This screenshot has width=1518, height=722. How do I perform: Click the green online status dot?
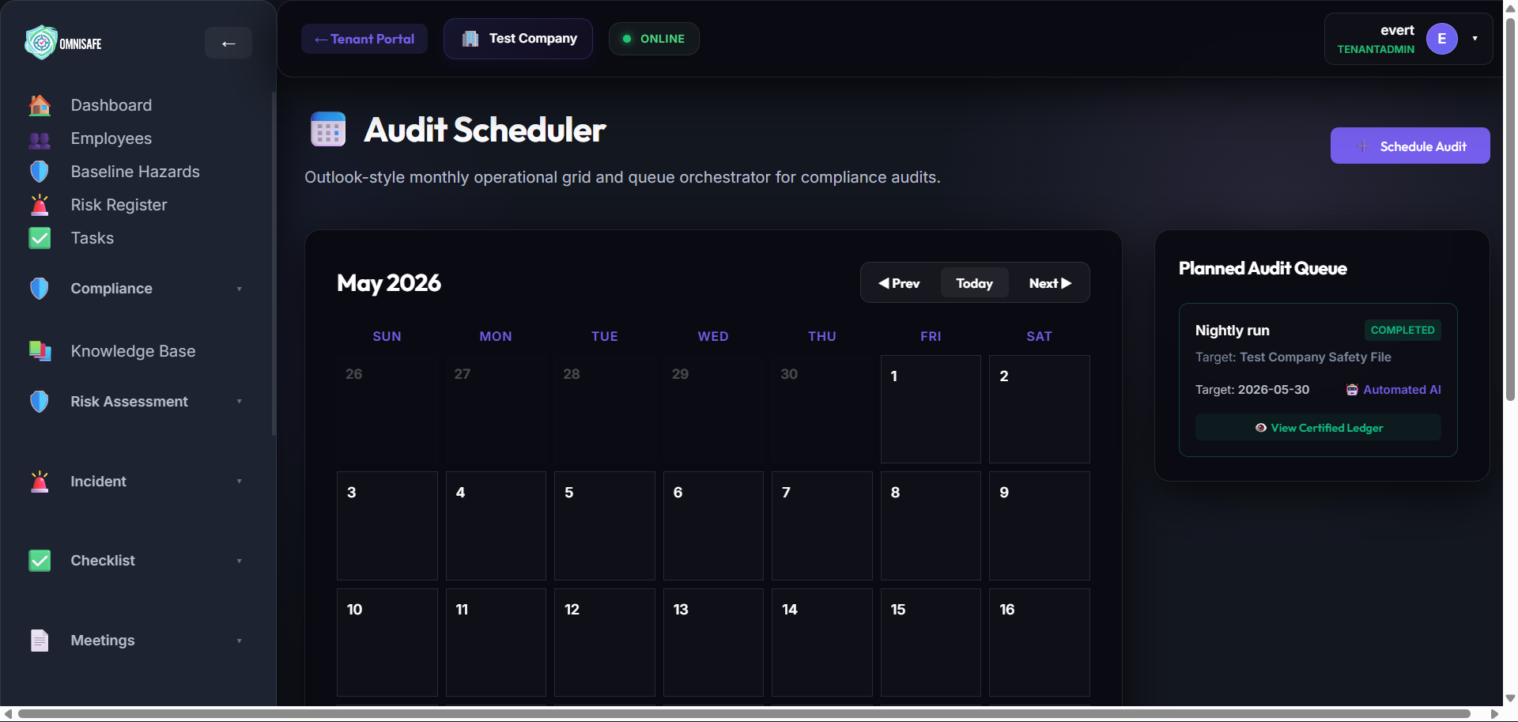[x=627, y=39]
